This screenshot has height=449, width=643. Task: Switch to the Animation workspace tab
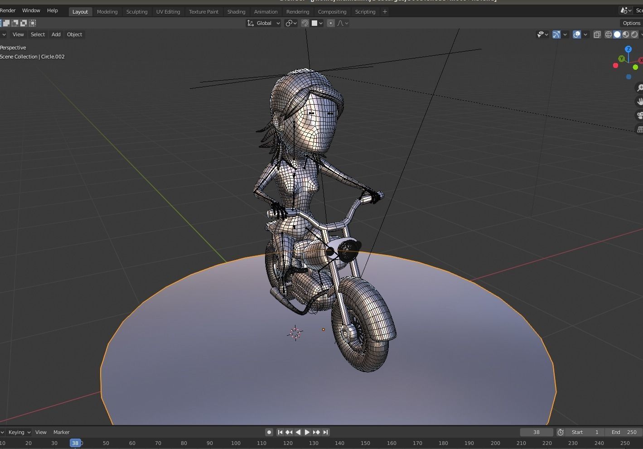tap(266, 12)
